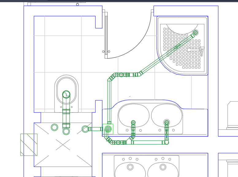This screenshot has width=238, height=177.
Task: Click the long diagonal shower drain pipe
Action: pyautogui.click(x=167, y=54)
